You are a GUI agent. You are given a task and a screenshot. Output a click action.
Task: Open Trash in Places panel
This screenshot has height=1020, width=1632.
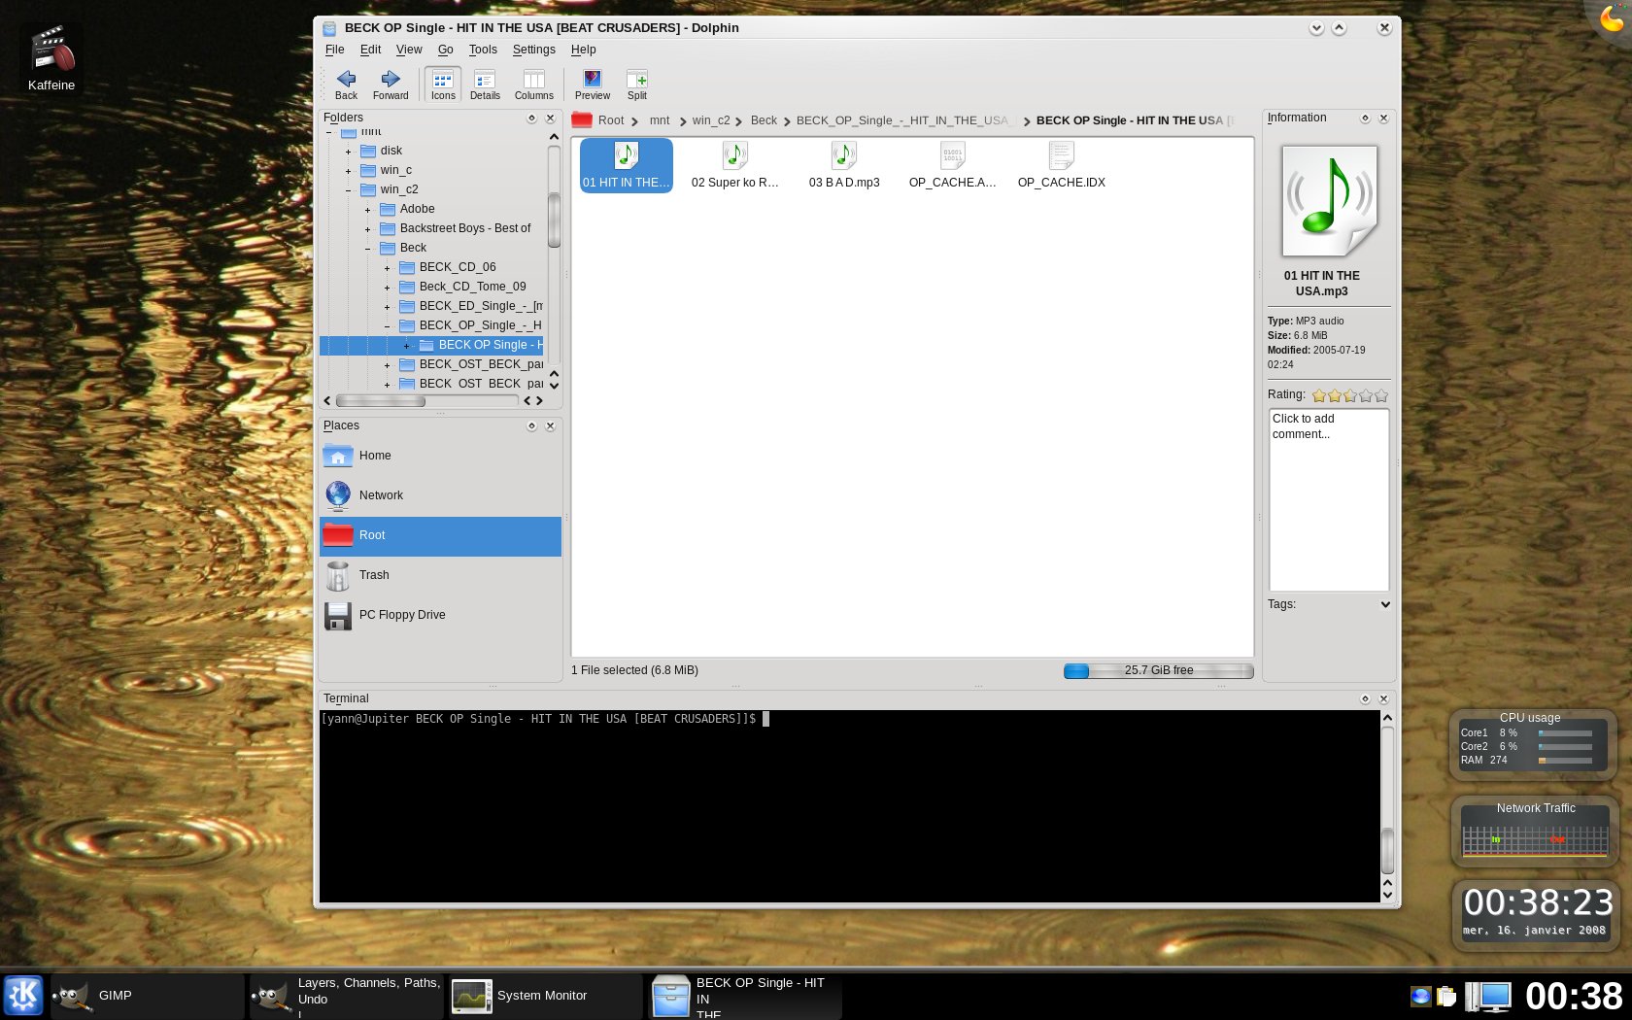tap(373, 575)
